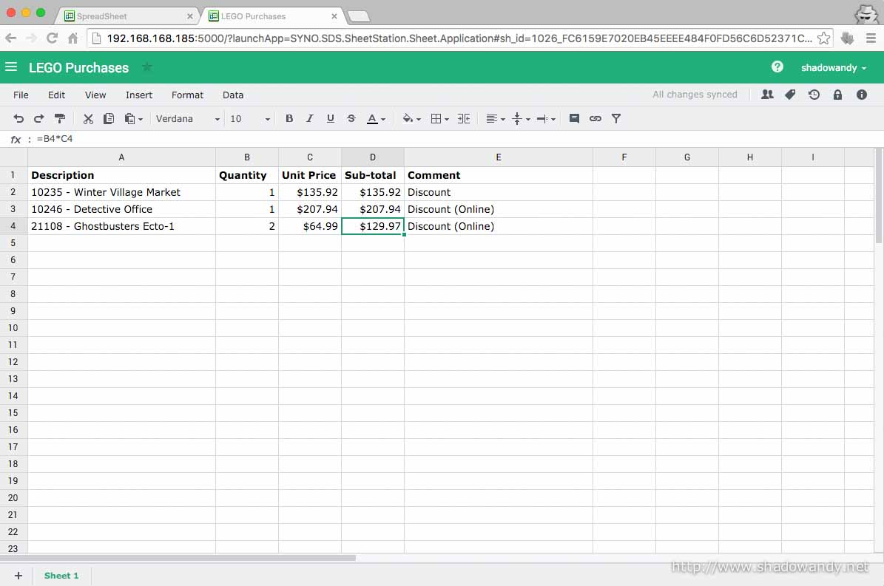884x586 pixels.
Task: Click the Redo icon in toolbar
Action: click(39, 119)
